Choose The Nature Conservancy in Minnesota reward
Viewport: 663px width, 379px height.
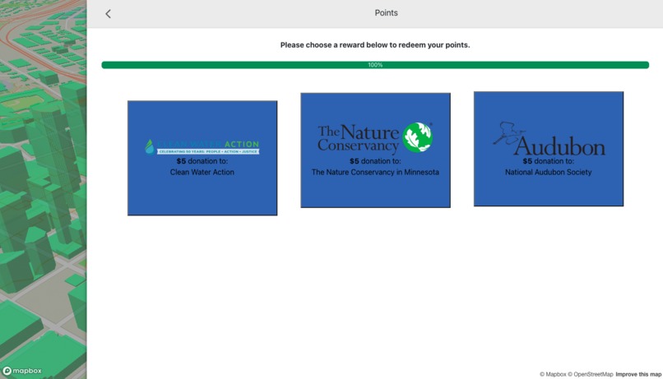[375, 150]
